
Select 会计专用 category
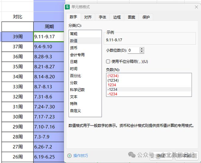pyautogui.click(x=85, y=55)
